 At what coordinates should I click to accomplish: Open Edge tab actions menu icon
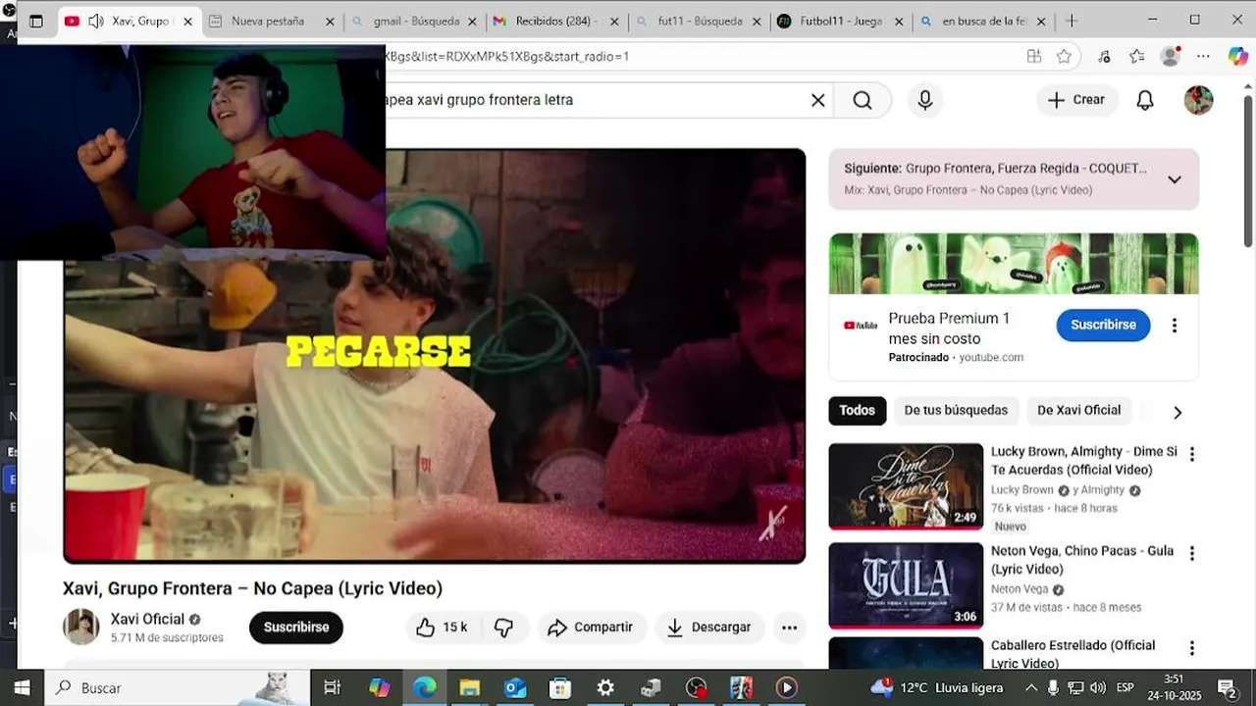(36, 21)
